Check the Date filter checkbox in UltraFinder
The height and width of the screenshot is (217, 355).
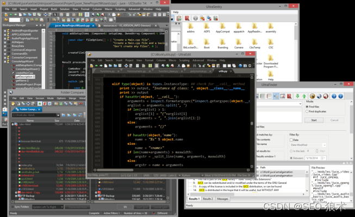291,140
